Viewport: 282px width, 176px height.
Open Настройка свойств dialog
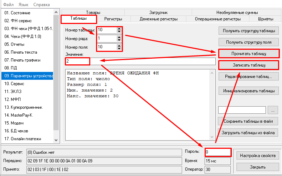pos(258,156)
